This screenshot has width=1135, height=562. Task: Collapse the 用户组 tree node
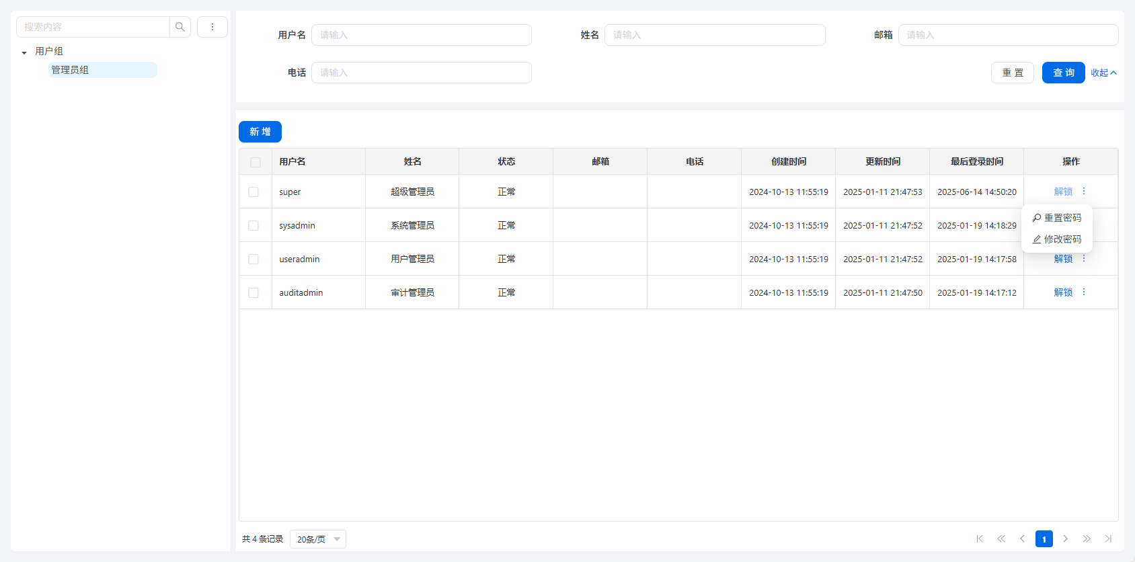pos(24,52)
